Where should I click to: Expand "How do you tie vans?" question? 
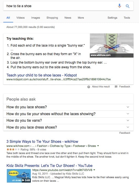[68, 121]
